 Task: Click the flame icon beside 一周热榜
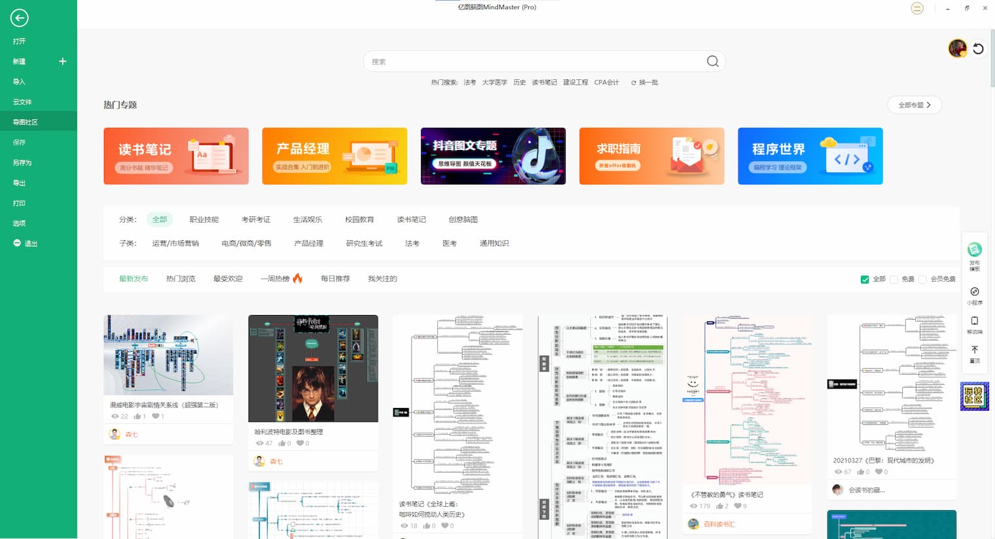click(x=298, y=278)
